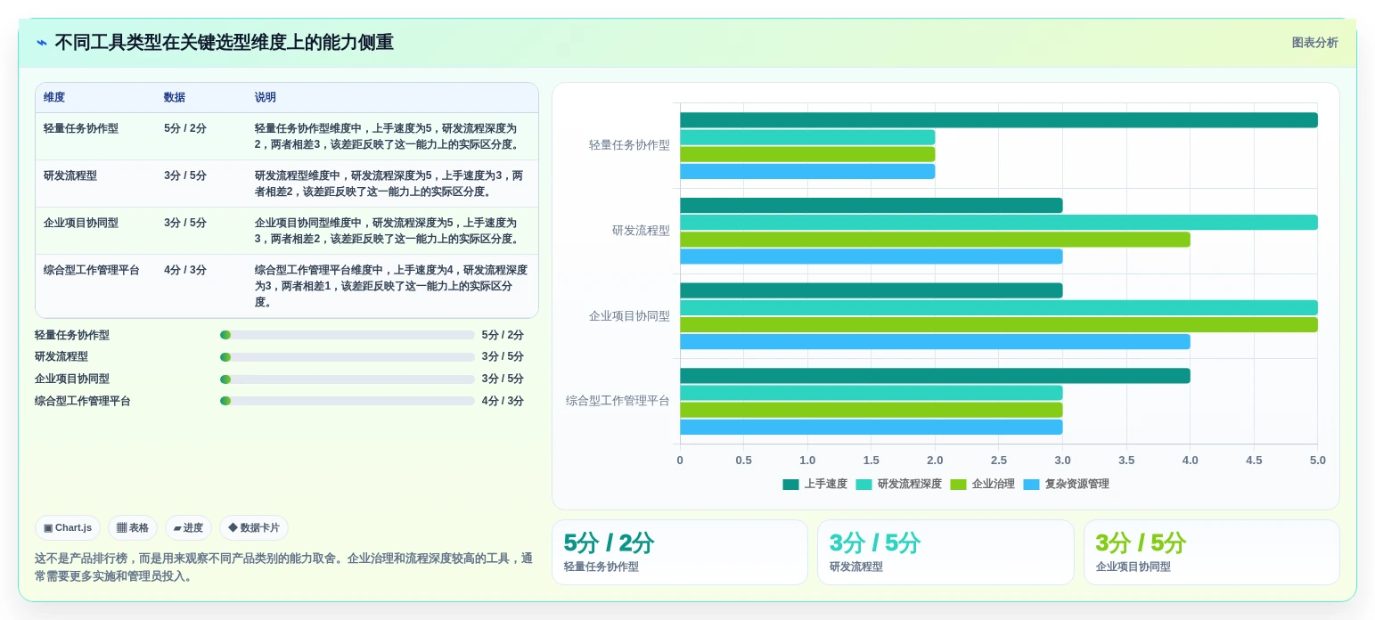Open the 3分 / 5分 企业项目协同型 data card
This screenshot has height=620, width=1375.
[x=1212, y=552]
